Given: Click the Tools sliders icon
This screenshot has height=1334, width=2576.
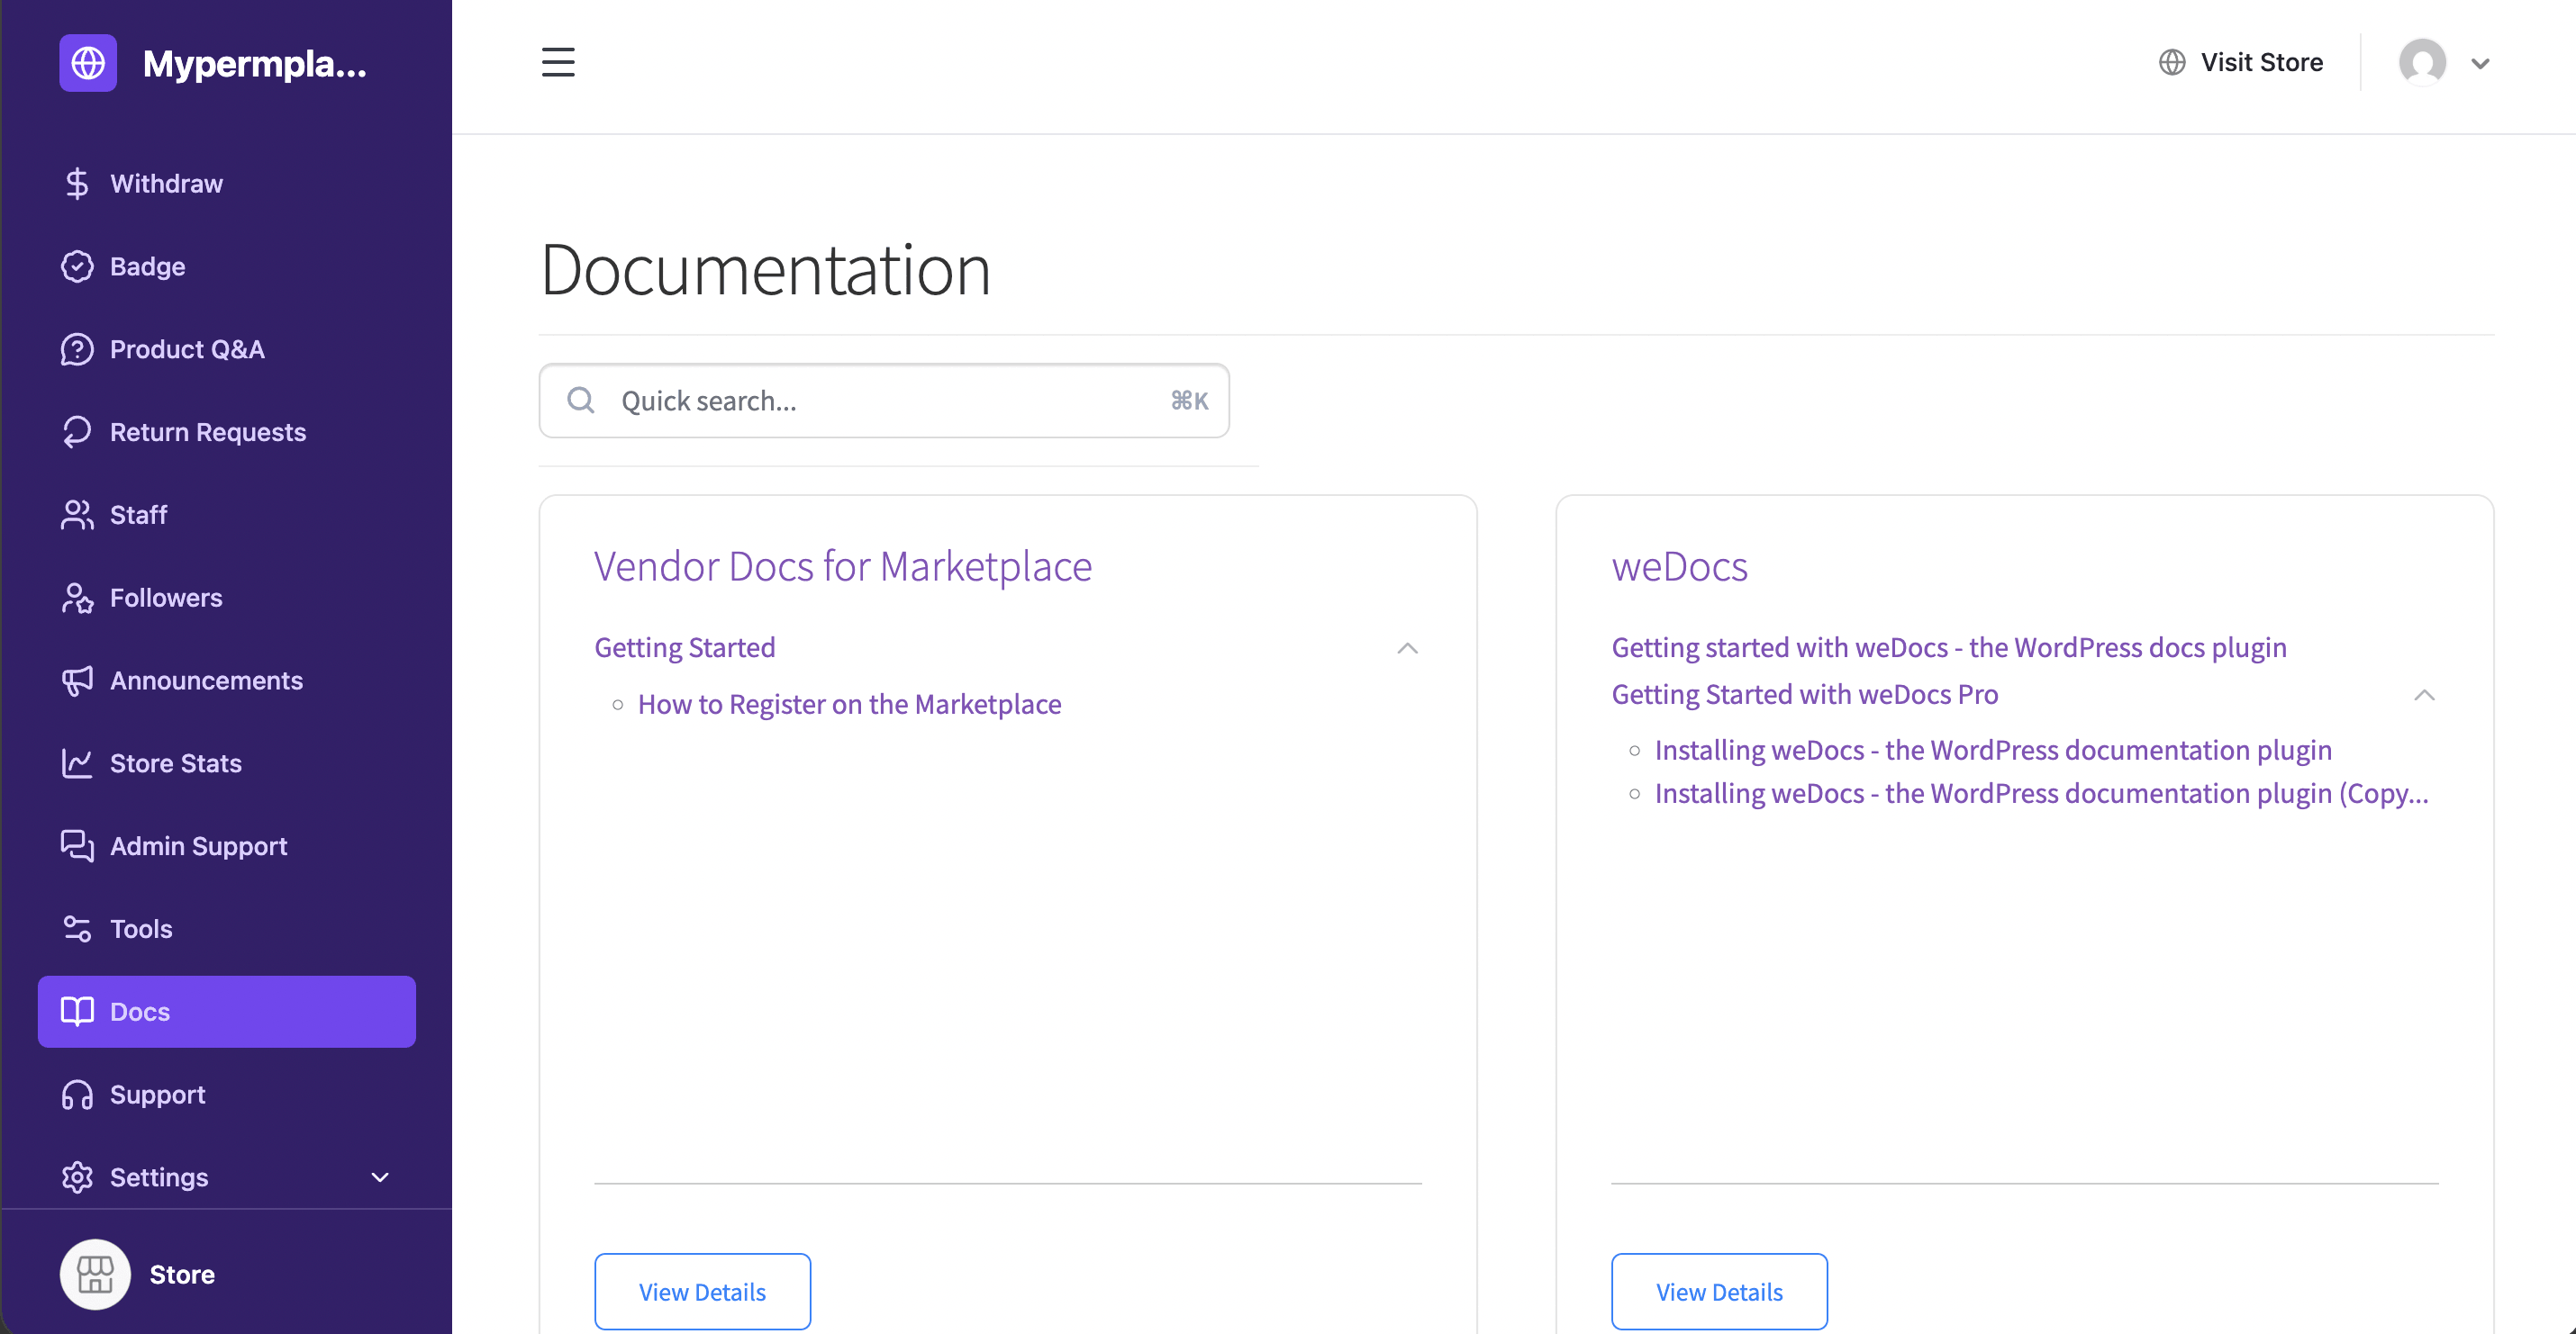Looking at the screenshot, I should 77,929.
